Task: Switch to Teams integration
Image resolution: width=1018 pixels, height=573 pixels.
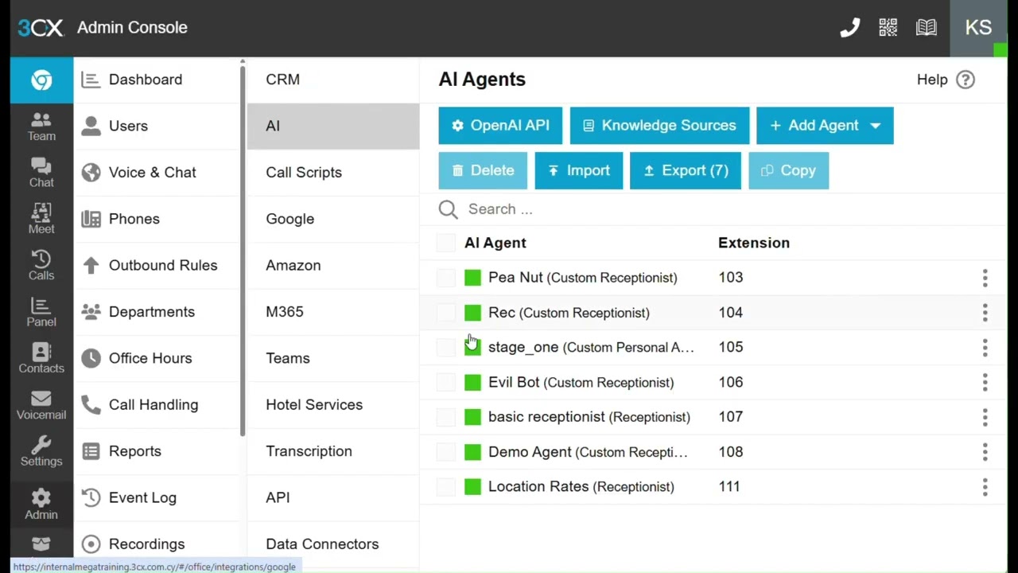Action: point(333,358)
